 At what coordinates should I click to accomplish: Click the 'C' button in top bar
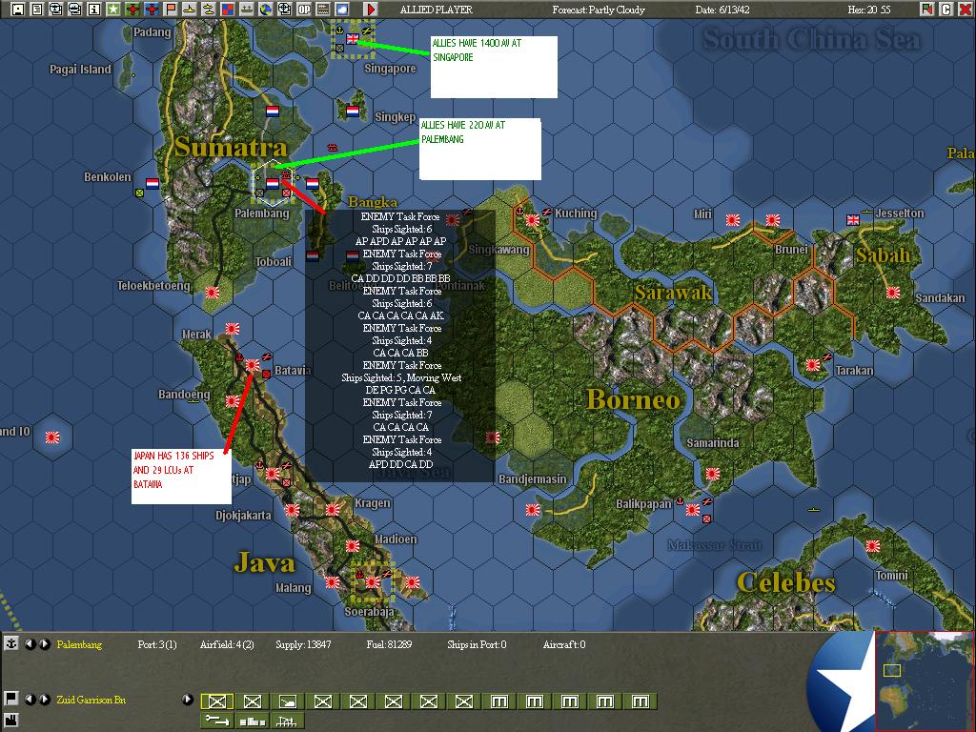pos(946,10)
